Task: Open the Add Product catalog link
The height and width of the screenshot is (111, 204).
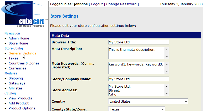Action: 19,103
